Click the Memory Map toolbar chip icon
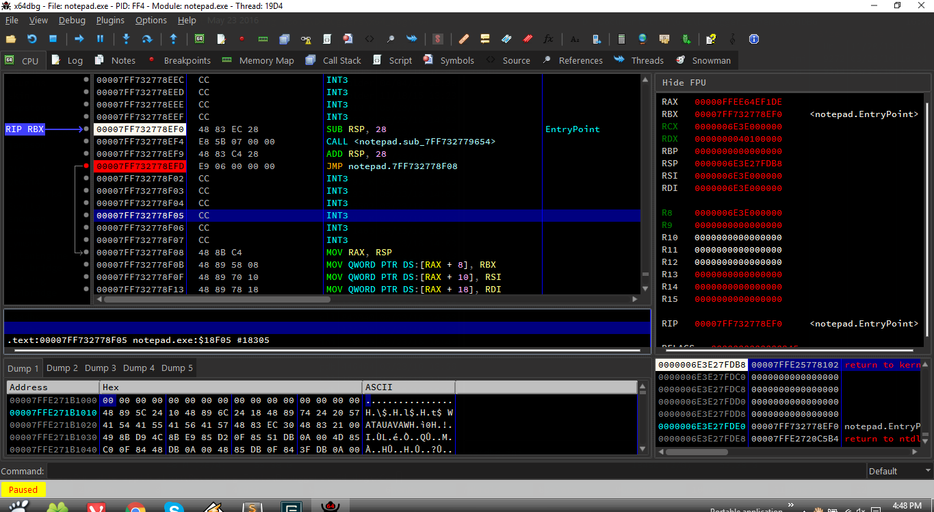Screen dimensions: 934x512 (x=263, y=39)
